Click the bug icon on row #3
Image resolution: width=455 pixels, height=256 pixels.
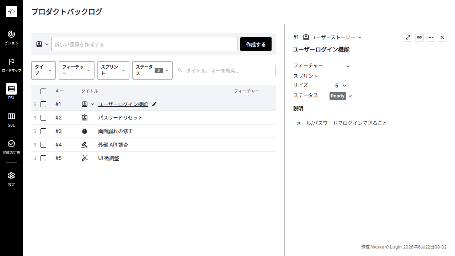pos(85,131)
